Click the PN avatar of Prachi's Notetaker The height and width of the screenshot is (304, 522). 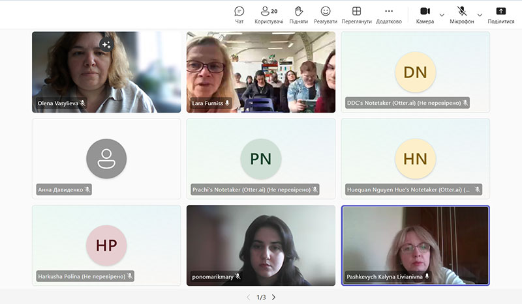tap(261, 158)
